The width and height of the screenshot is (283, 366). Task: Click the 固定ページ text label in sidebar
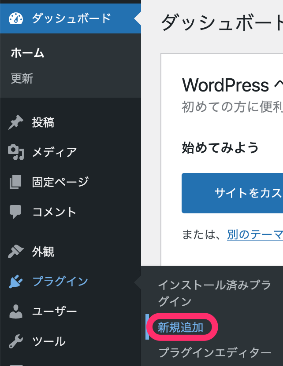point(60,182)
